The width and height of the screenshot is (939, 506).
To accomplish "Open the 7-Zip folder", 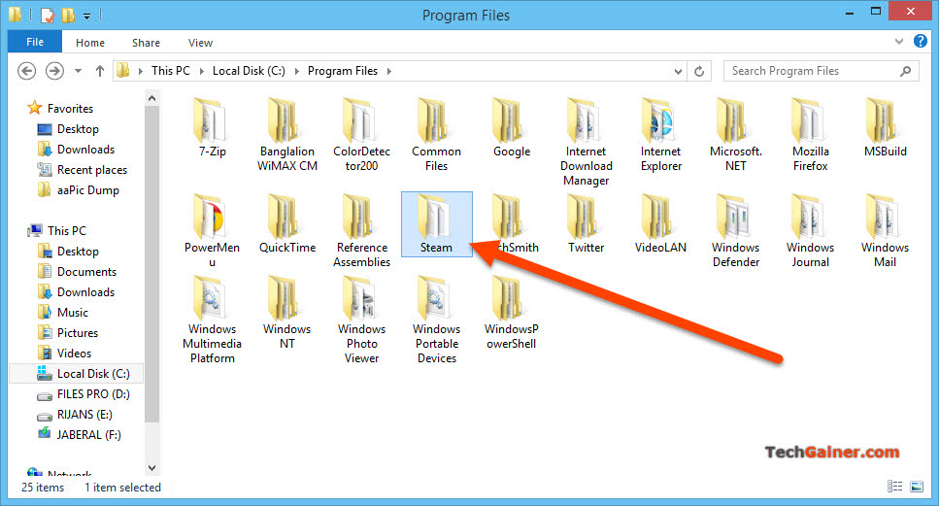I will pos(212,127).
